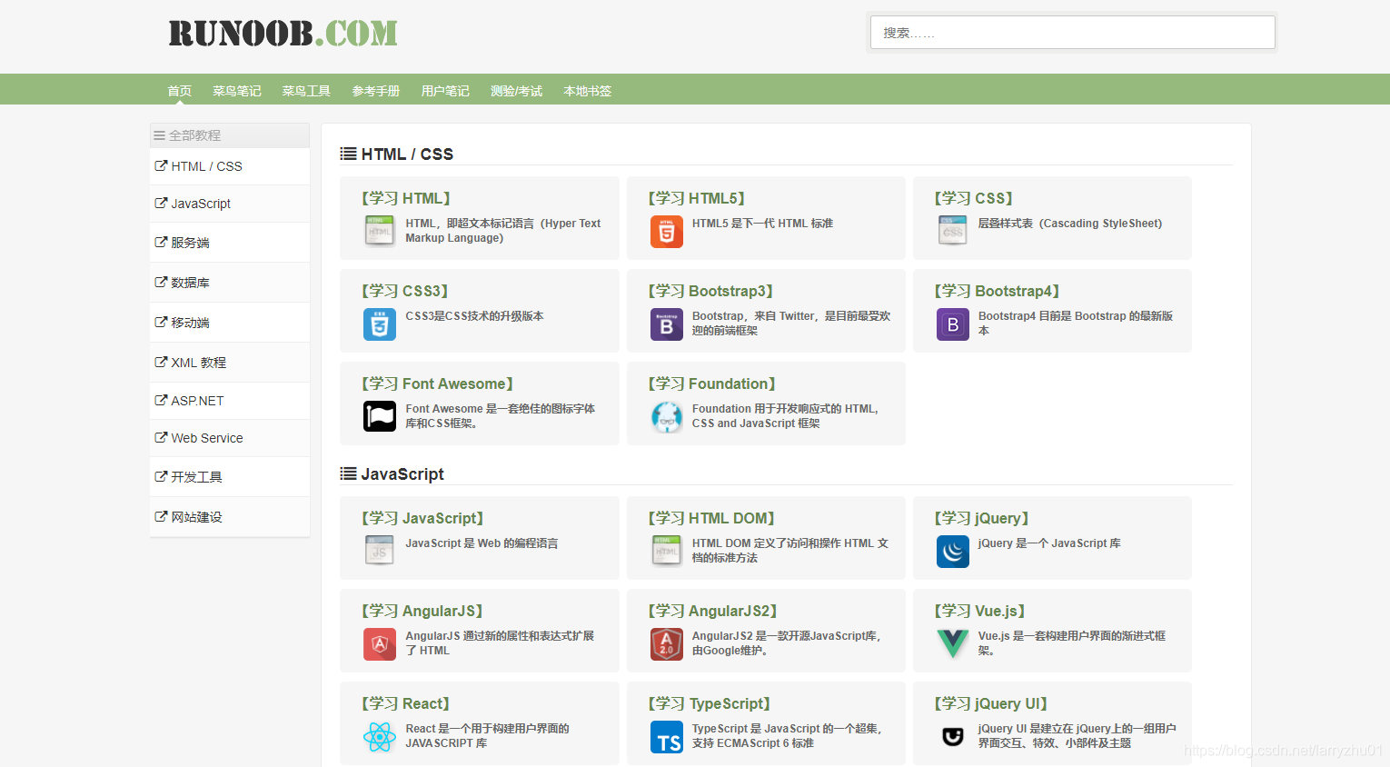Open the 菜鸟工具 menu item

[x=306, y=90]
